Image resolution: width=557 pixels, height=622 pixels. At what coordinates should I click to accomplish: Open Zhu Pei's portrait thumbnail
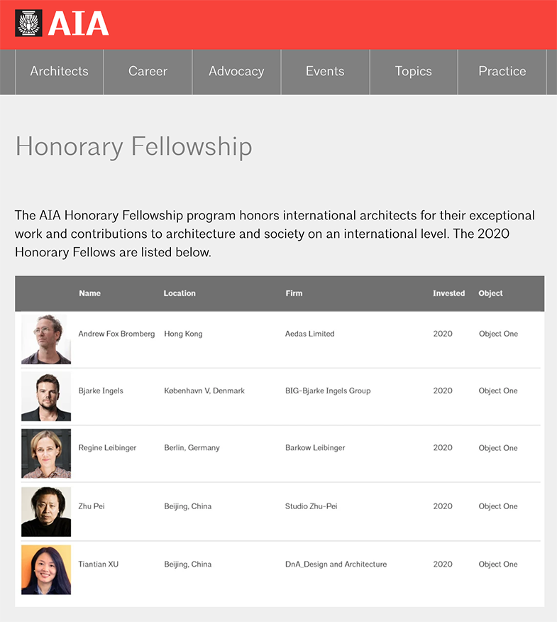point(46,512)
